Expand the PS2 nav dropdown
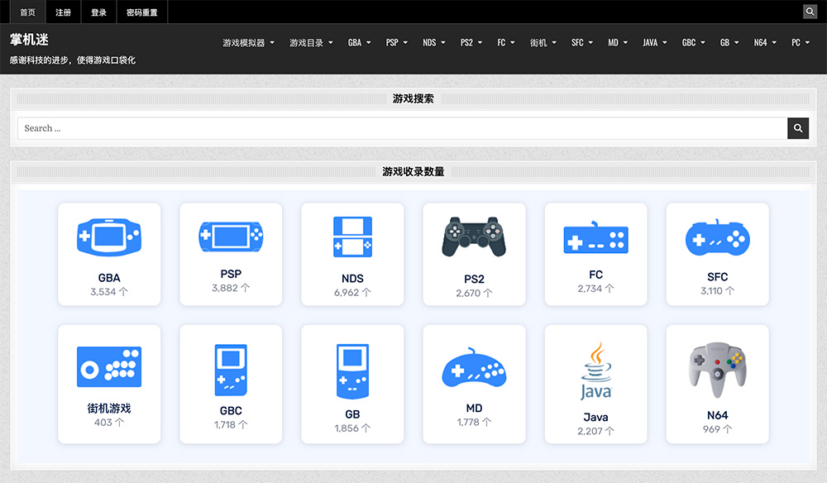This screenshot has height=483, width=827. pyautogui.click(x=471, y=43)
